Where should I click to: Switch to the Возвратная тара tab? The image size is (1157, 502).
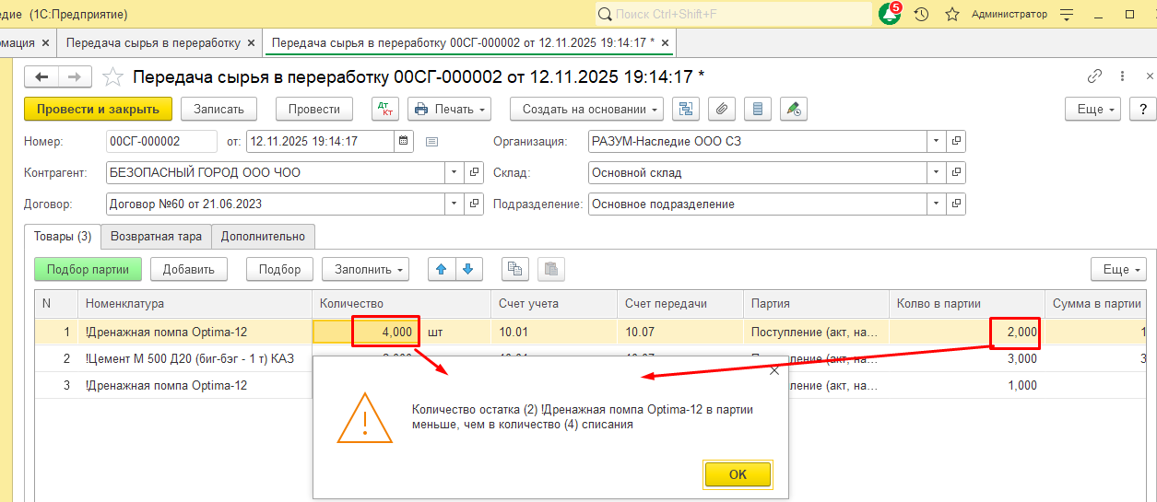[x=156, y=236]
